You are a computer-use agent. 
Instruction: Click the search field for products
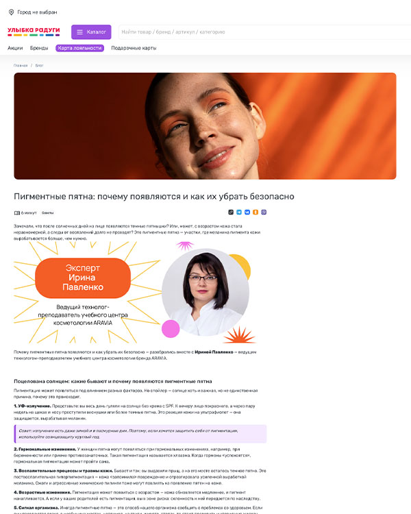(x=264, y=32)
